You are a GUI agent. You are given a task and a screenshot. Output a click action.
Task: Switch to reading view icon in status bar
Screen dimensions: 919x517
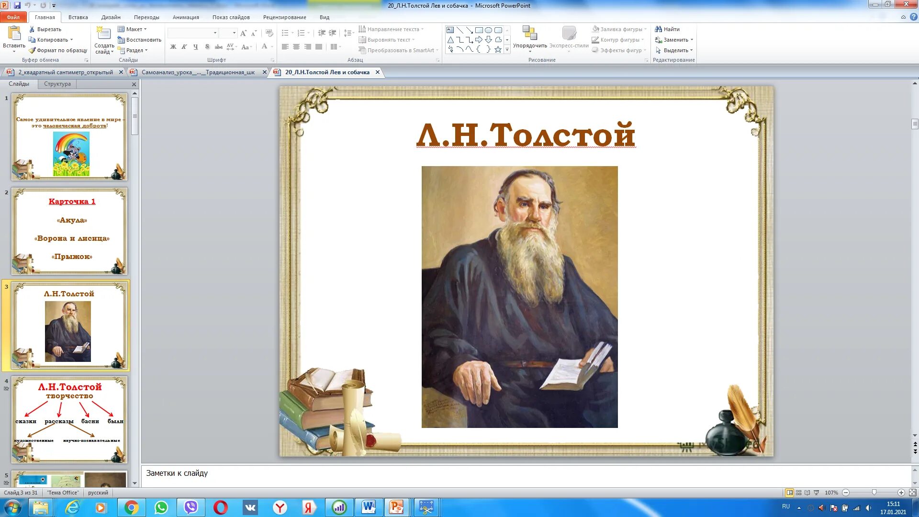pyautogui.click(x=807, y=493)
